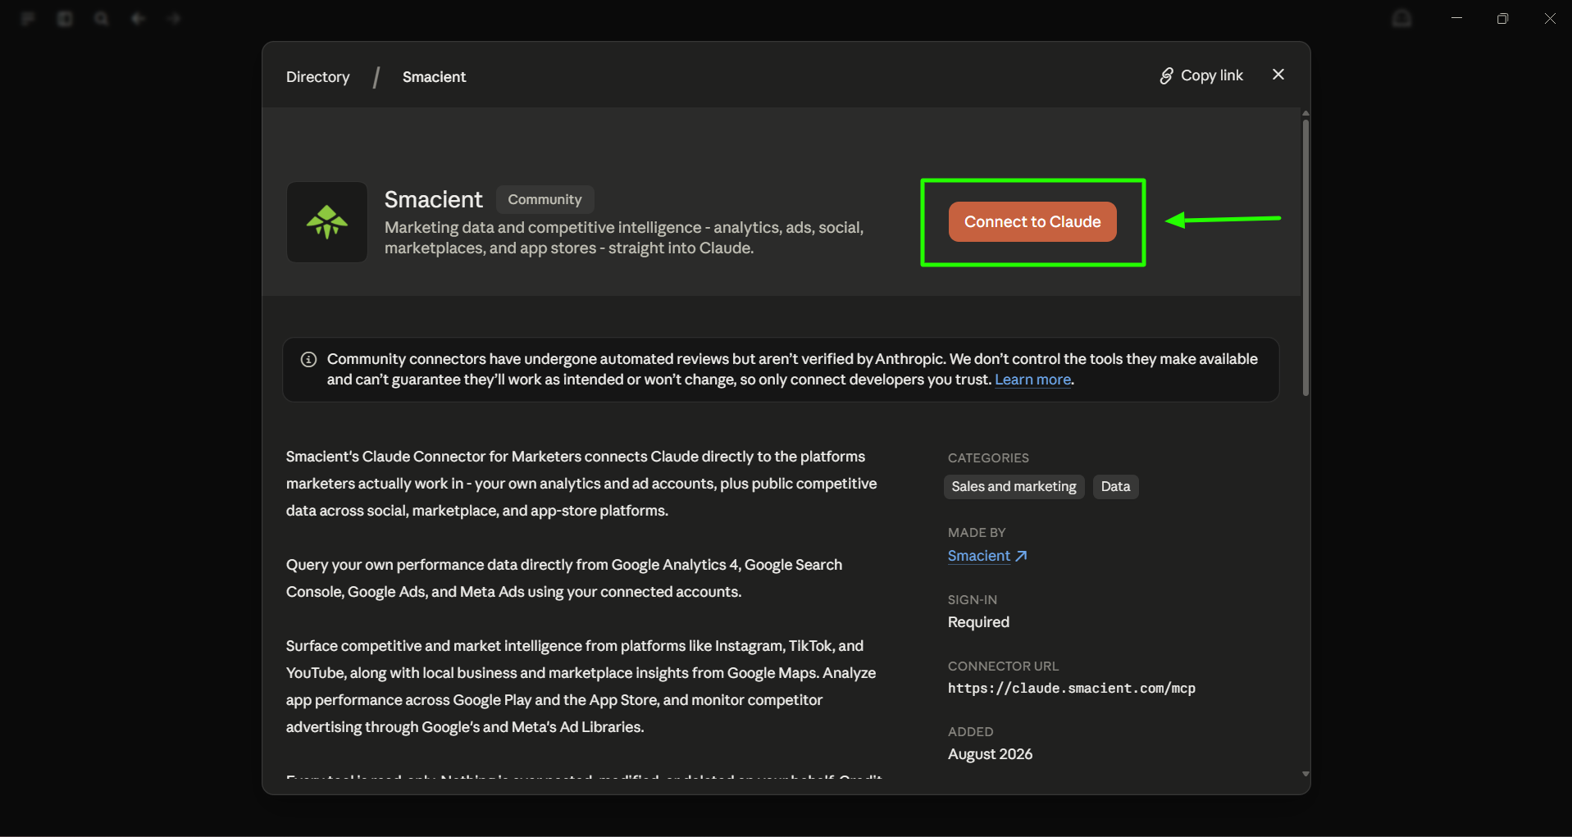Minimize the application window
The height and width of the screenshot is (837, 1572).
click(x=1456, y=18)
